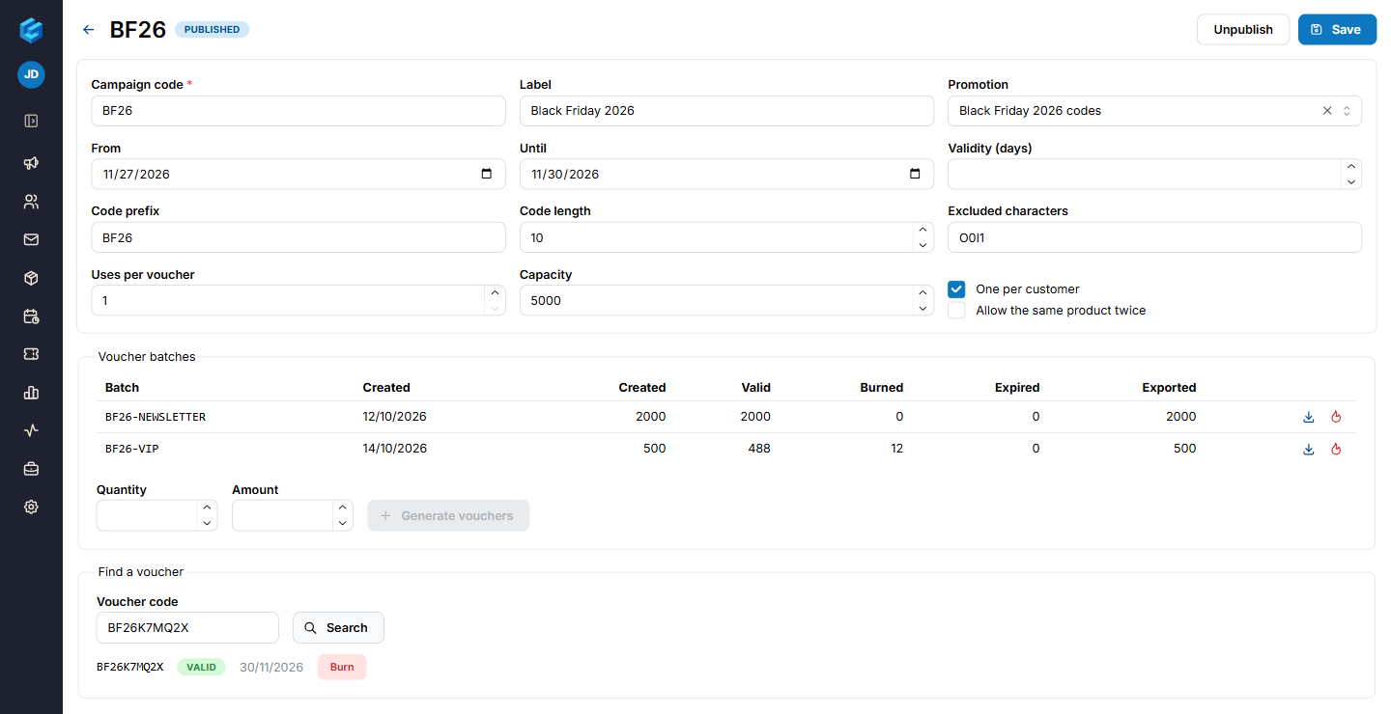Enable Allow the same product twice

click(956, 311)
